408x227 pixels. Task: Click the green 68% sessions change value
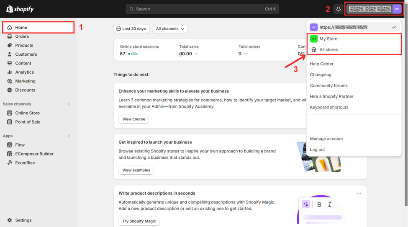pos(133,54)
